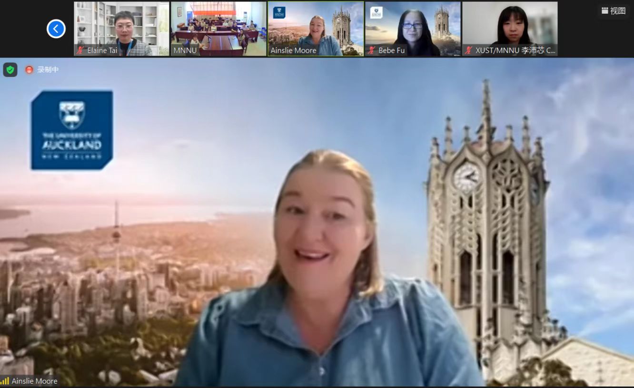Click Bebe Fu's muted microphone icon
This screenshot has height=388, width=634.
(371, 50)
